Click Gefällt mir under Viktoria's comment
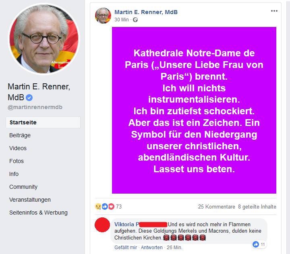This screenshot has width=290, height=254. [126, 247]
